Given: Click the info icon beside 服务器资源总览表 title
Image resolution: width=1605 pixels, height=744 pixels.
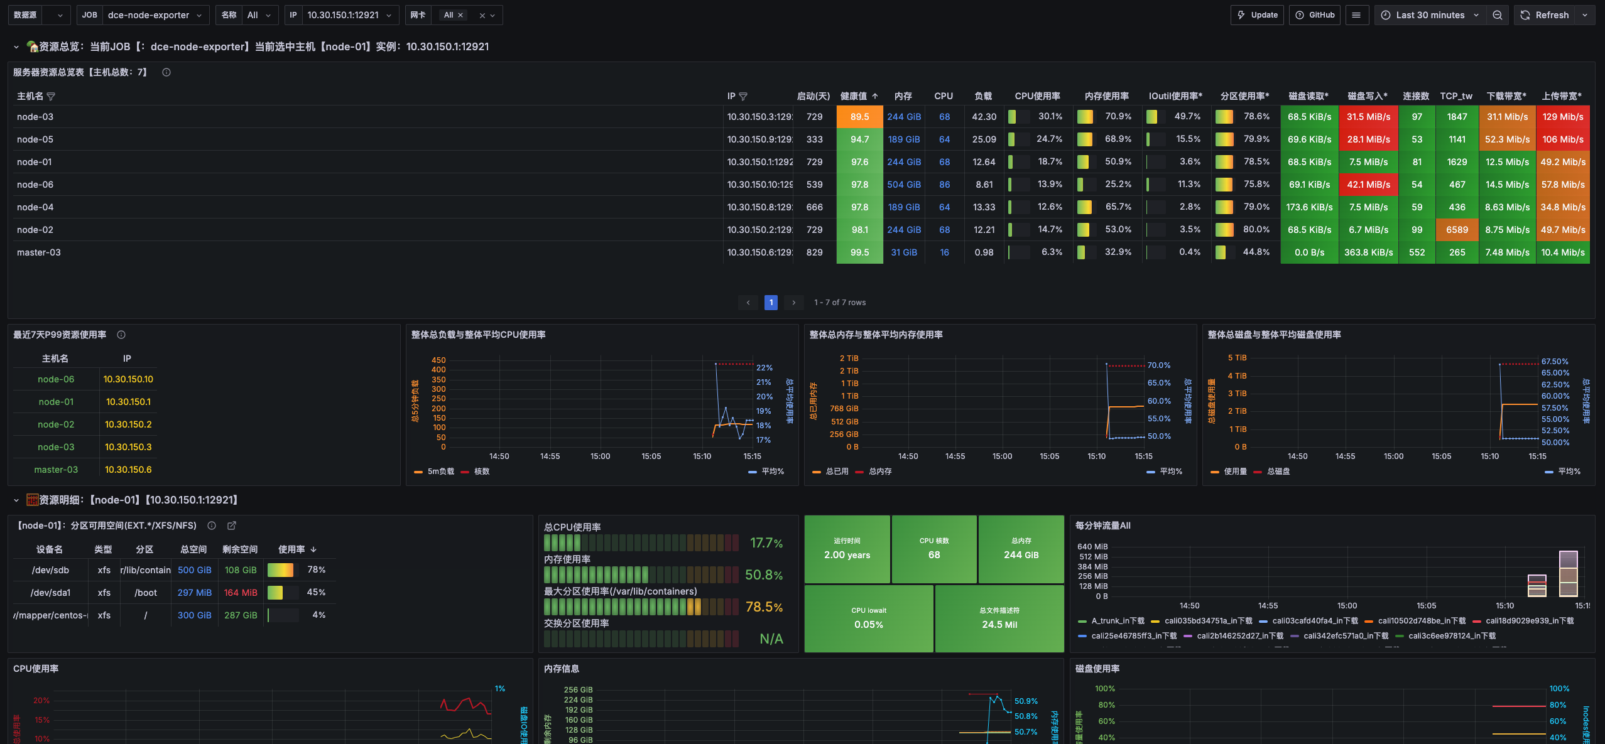Looking at the screenshot, I should point(166,72).
